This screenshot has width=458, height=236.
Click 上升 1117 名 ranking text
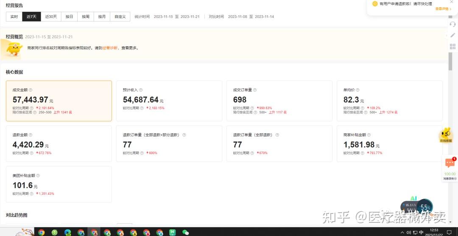coord(277,112)
